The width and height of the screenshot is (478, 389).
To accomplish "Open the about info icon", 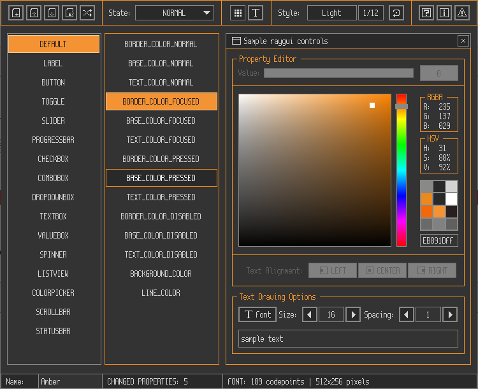I will 445,13.
